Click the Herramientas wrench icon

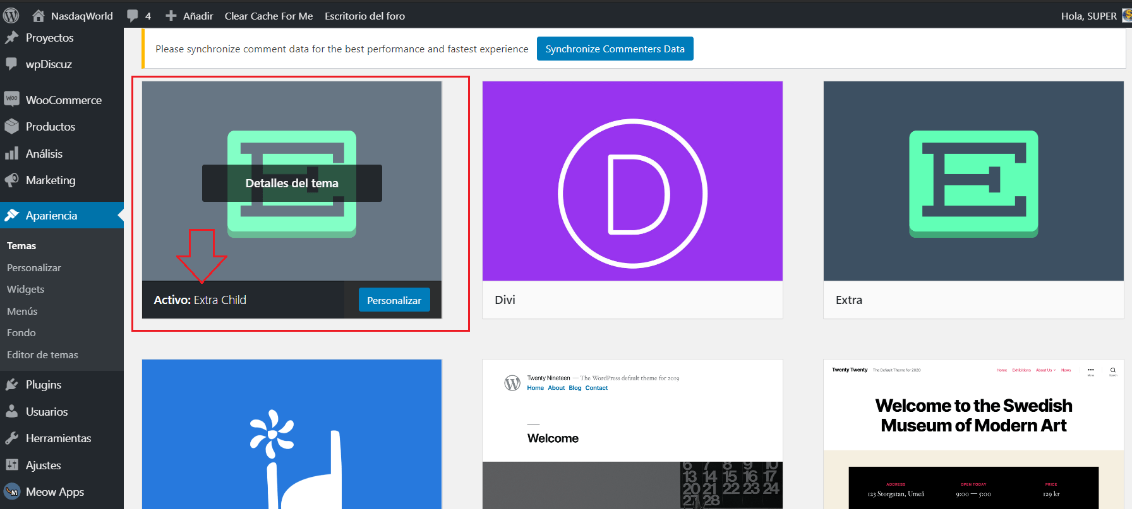pos(11,438)
